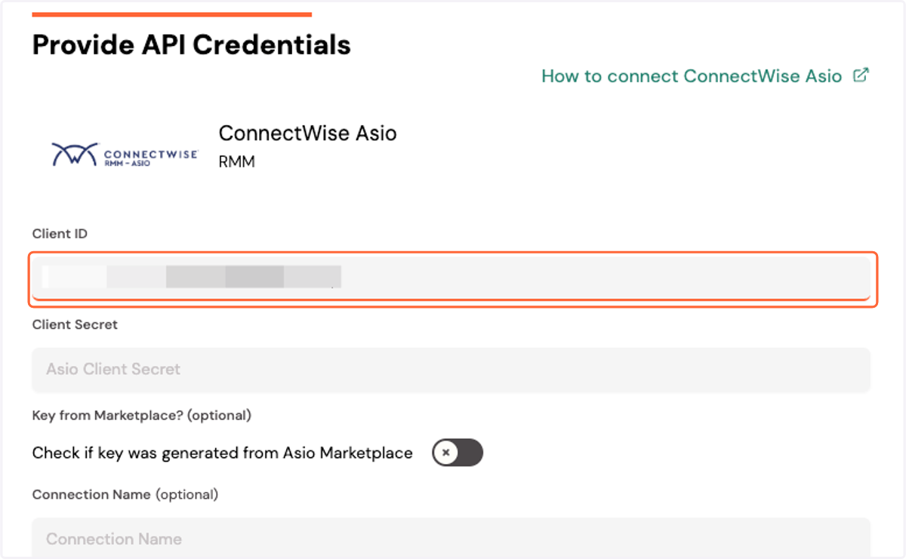Click the Connection Name (optional) label
The width and height of the screenshot is (906, 559).
[x=125, y=494]
